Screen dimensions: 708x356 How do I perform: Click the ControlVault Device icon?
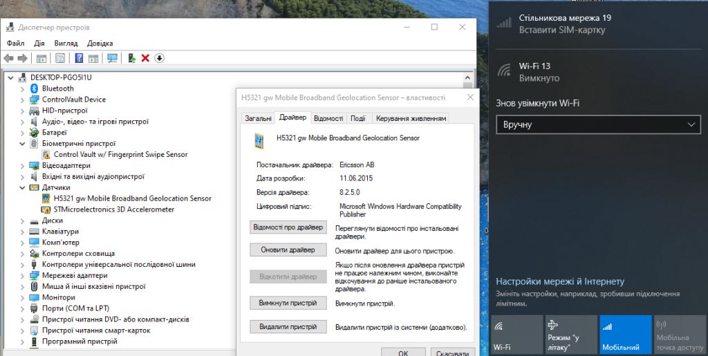point(34,100)
